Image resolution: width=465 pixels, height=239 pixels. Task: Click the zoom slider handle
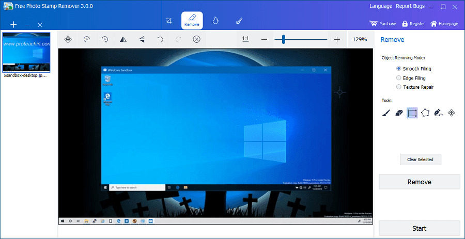click(284, 39)
